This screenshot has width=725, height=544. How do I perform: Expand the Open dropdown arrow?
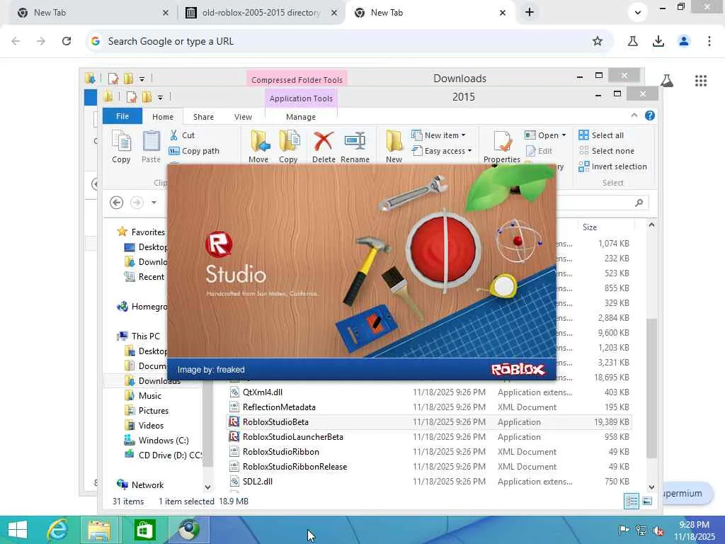(x=564, y=135)
